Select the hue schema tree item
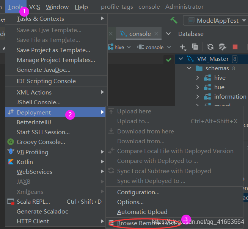Screen dimensions: 248x229 click(x=219, y=87)
